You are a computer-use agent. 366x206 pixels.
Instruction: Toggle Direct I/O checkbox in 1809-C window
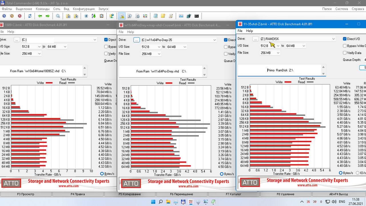pos(106,40)
